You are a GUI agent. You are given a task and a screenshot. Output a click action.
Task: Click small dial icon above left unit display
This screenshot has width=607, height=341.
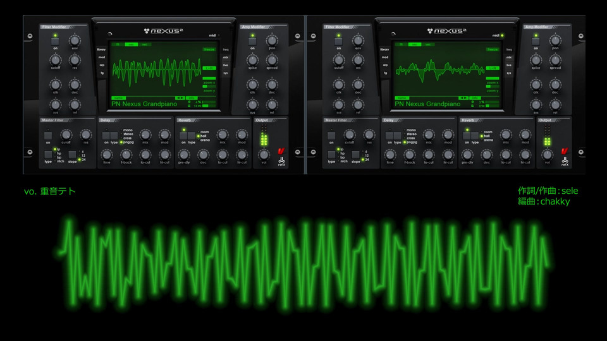point(110,34)
